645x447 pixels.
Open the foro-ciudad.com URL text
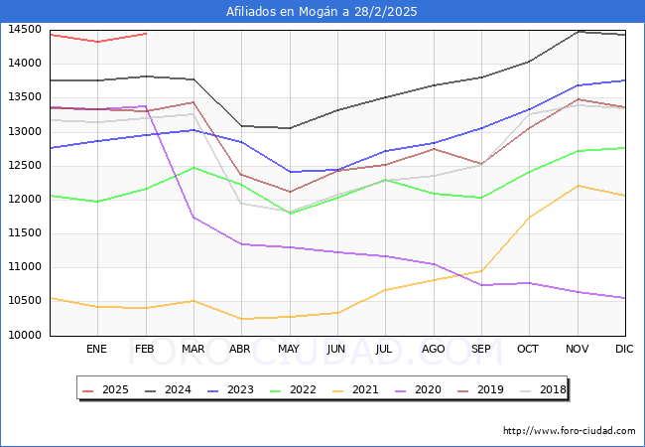click(570, 431)
